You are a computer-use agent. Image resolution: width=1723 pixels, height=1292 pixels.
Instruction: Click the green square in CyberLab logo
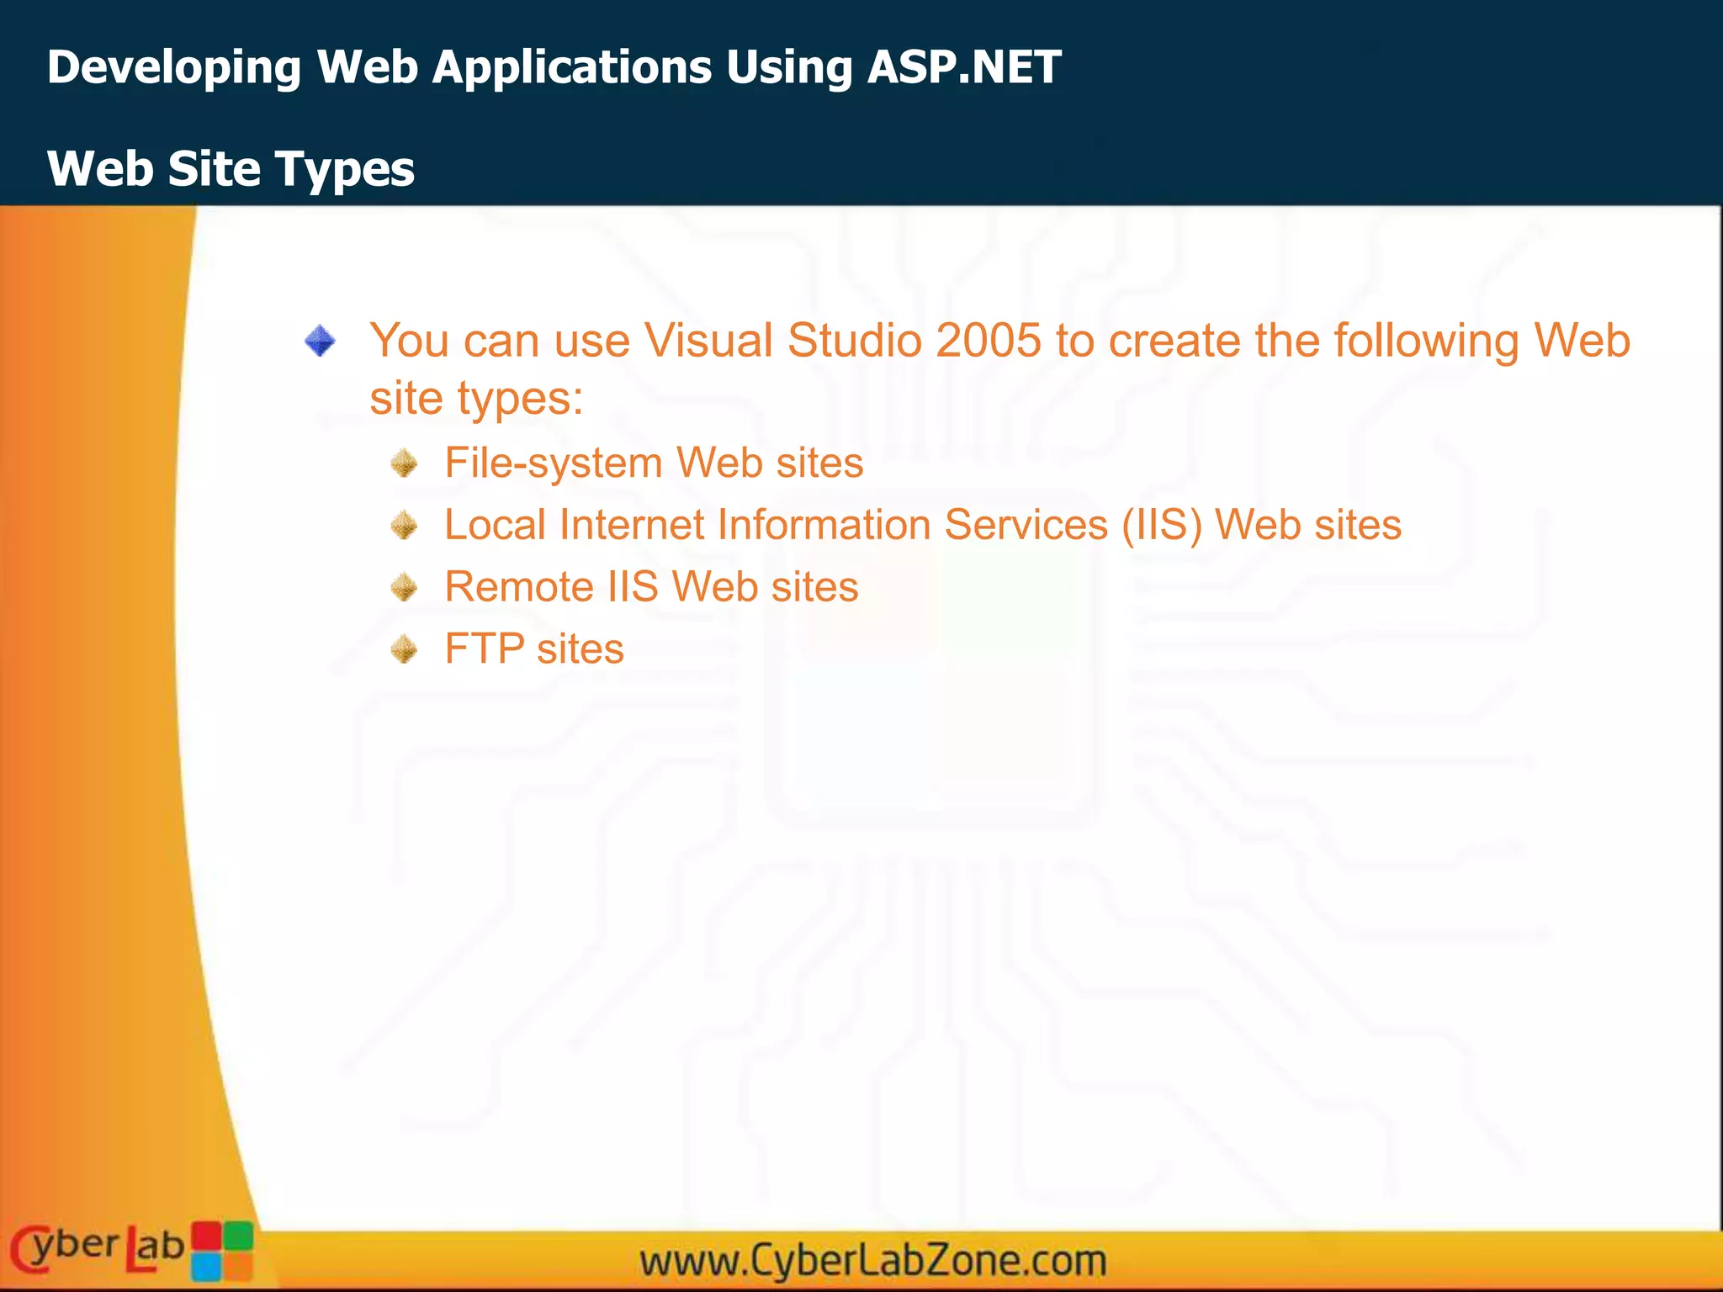coord(238,1236)
